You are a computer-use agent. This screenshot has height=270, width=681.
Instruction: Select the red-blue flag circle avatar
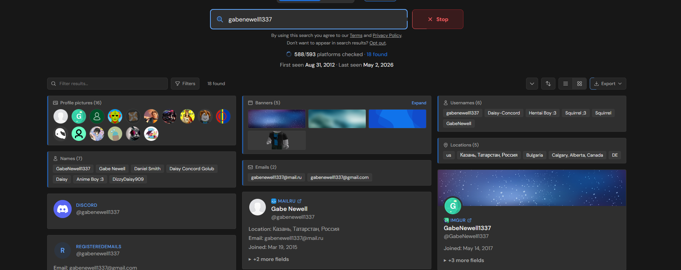coord(223,116)
